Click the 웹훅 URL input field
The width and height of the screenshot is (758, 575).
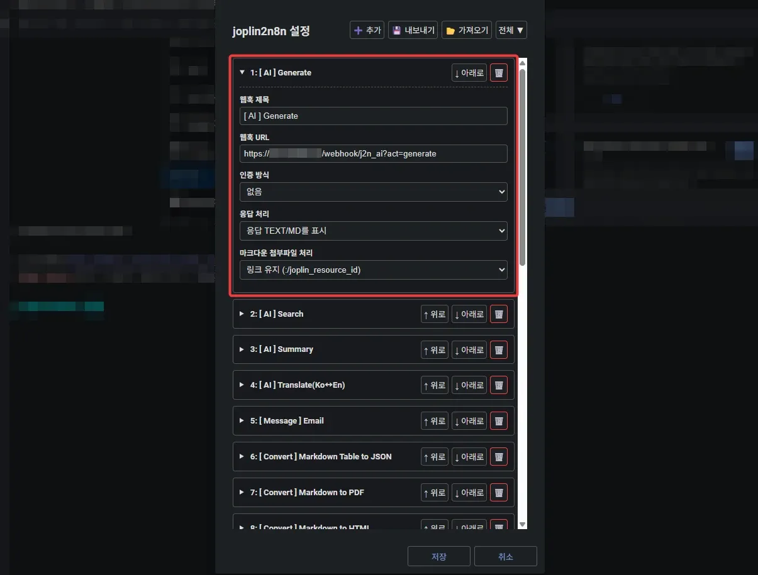click(x=373, y=153)
